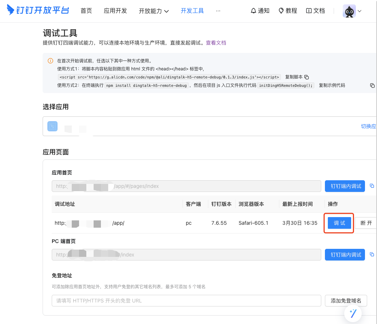This screenshot has height=324, width=377.
Task: Click the script src code snippet
Action: coord(169,77)
